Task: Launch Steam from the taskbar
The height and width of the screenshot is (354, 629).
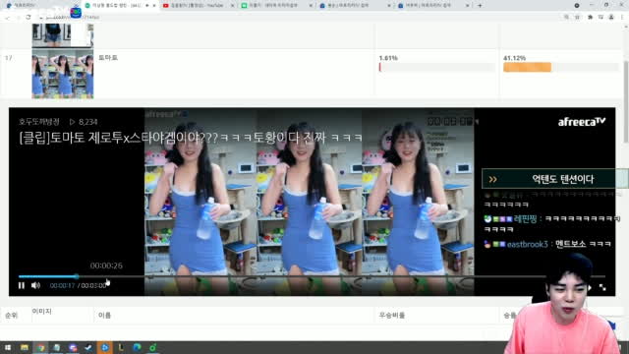Action: (x=88, y=347)
